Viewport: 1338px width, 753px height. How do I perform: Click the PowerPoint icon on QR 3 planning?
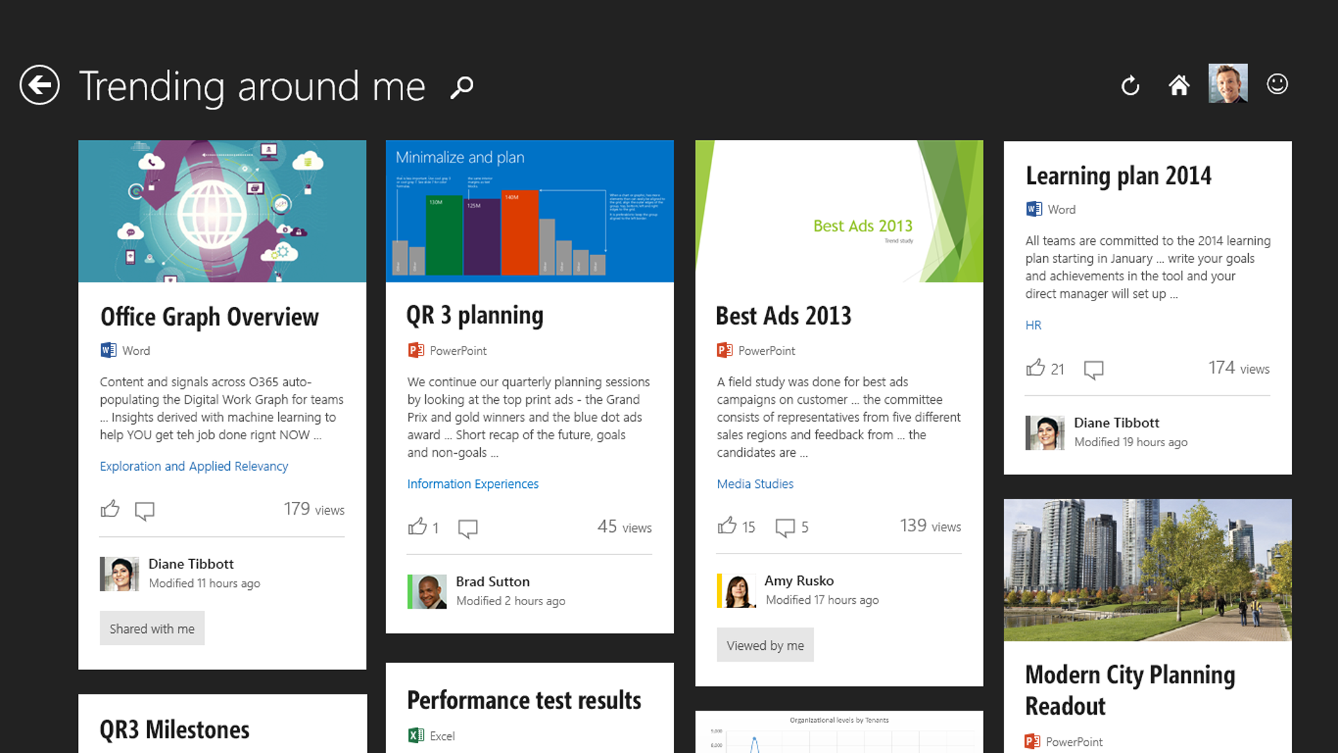pyautogui.click(x=416, y=350)
